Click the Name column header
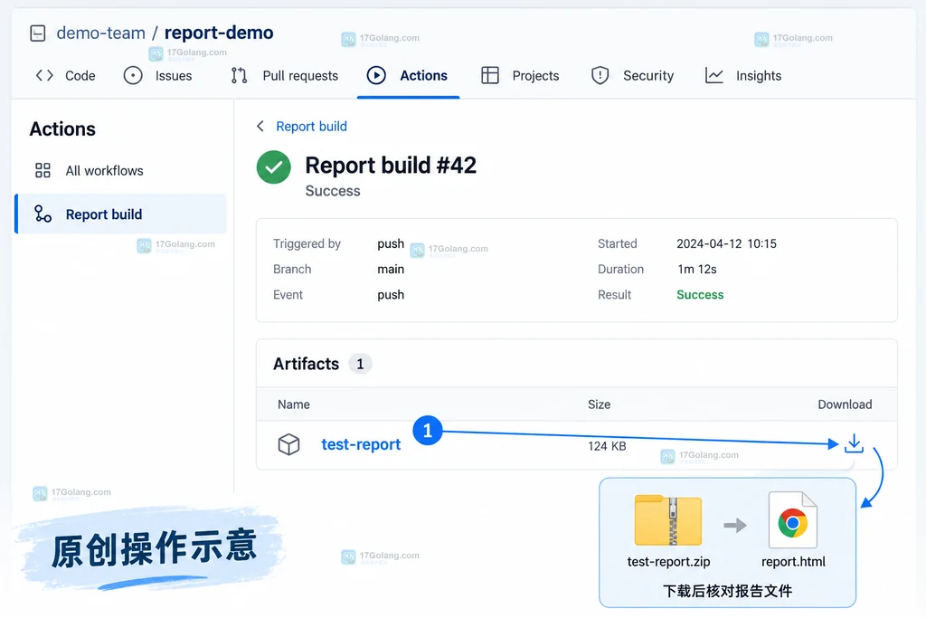926x618 pixels. click(294, 404)
